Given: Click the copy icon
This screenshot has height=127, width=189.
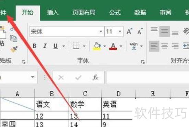Looking at the screenshot, I should [13, 38].
